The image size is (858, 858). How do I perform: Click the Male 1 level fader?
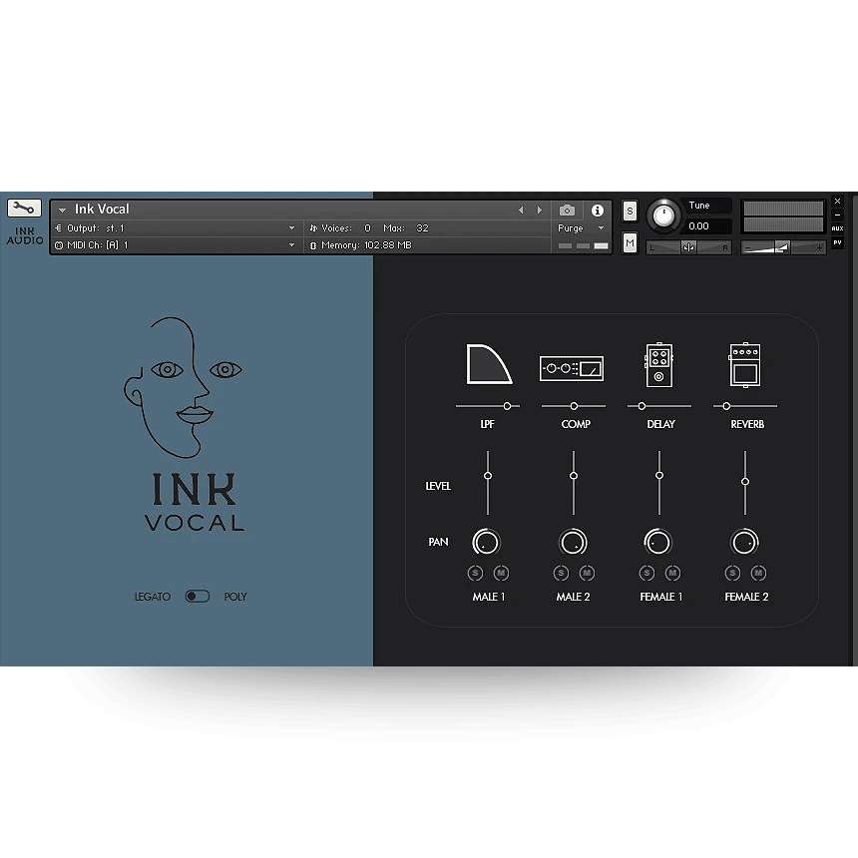pos(488,483)
